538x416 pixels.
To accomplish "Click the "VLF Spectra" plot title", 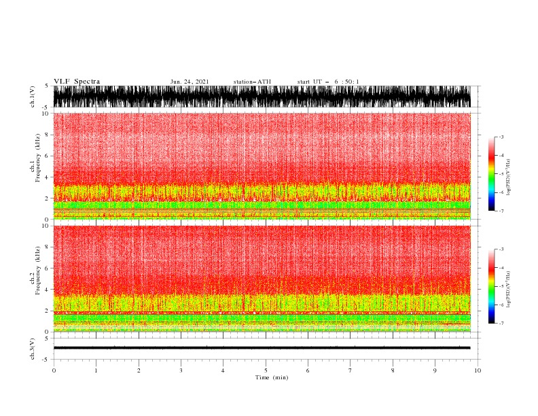I will tap(77, 82).
